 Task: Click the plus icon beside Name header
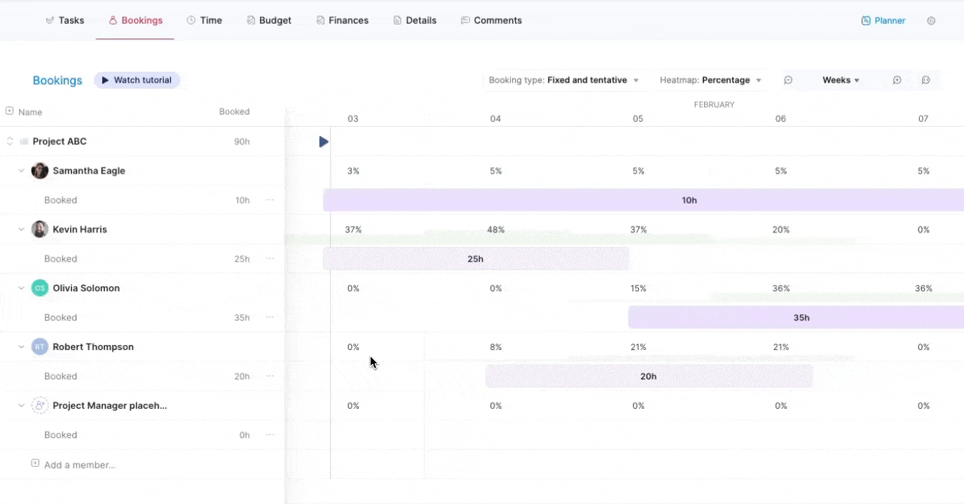point(10,111)
